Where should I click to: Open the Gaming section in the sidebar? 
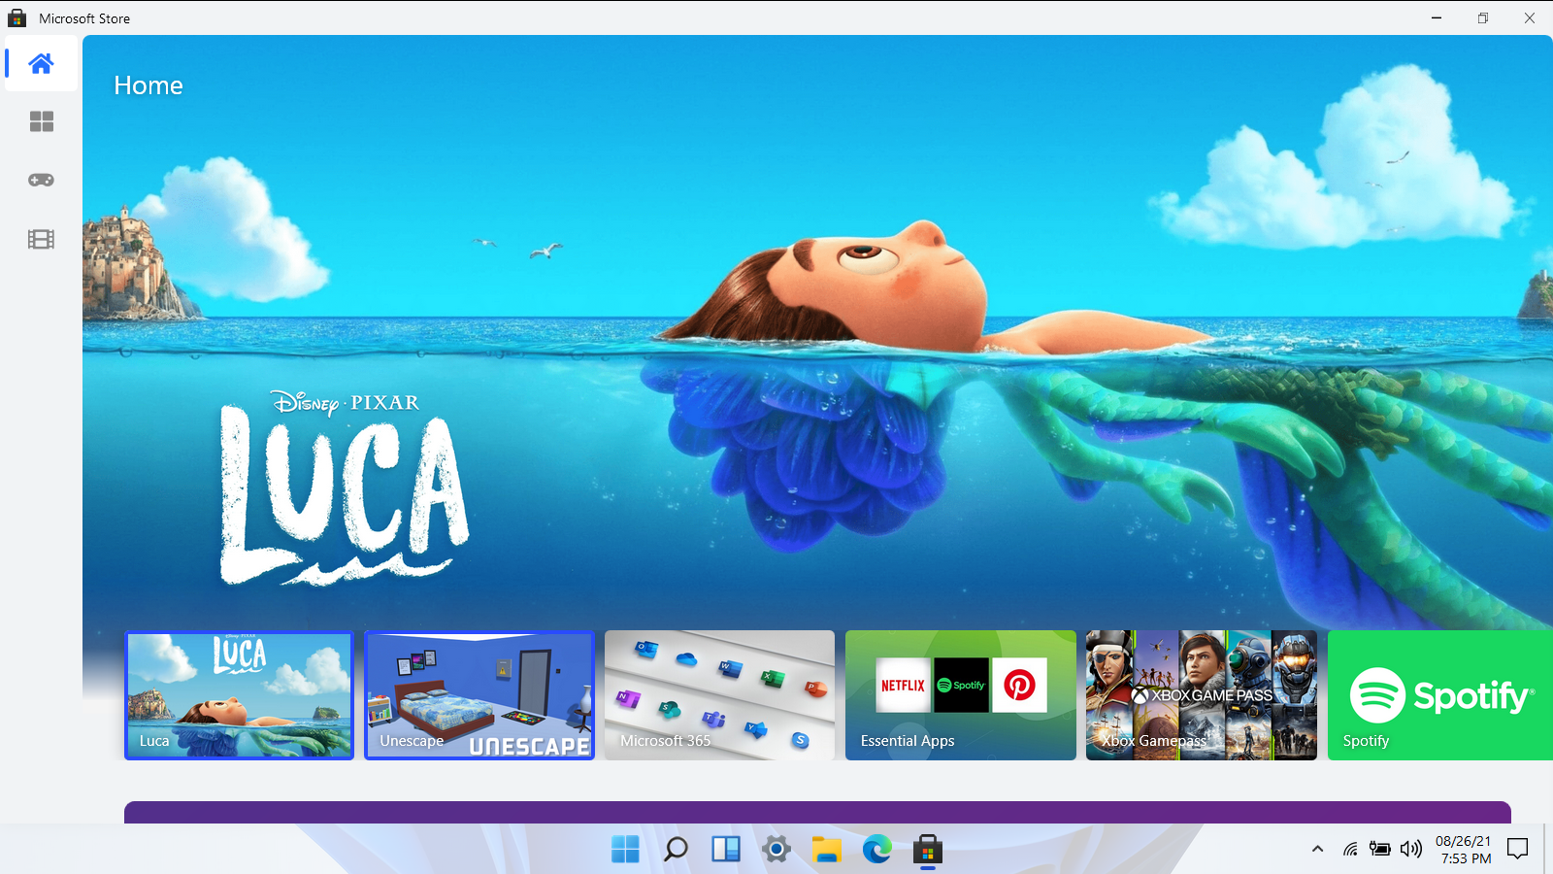pyautogui.click(x=40, y=180)
